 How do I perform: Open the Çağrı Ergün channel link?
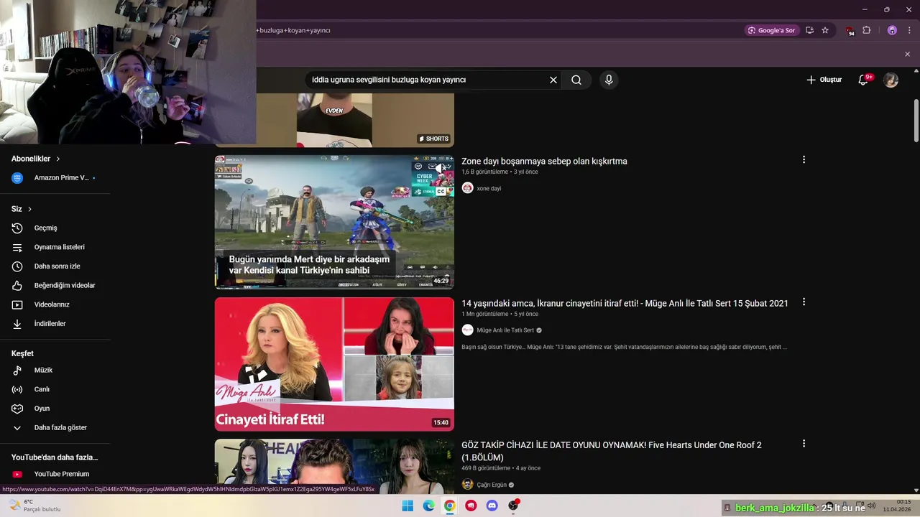tap(492, 485)
